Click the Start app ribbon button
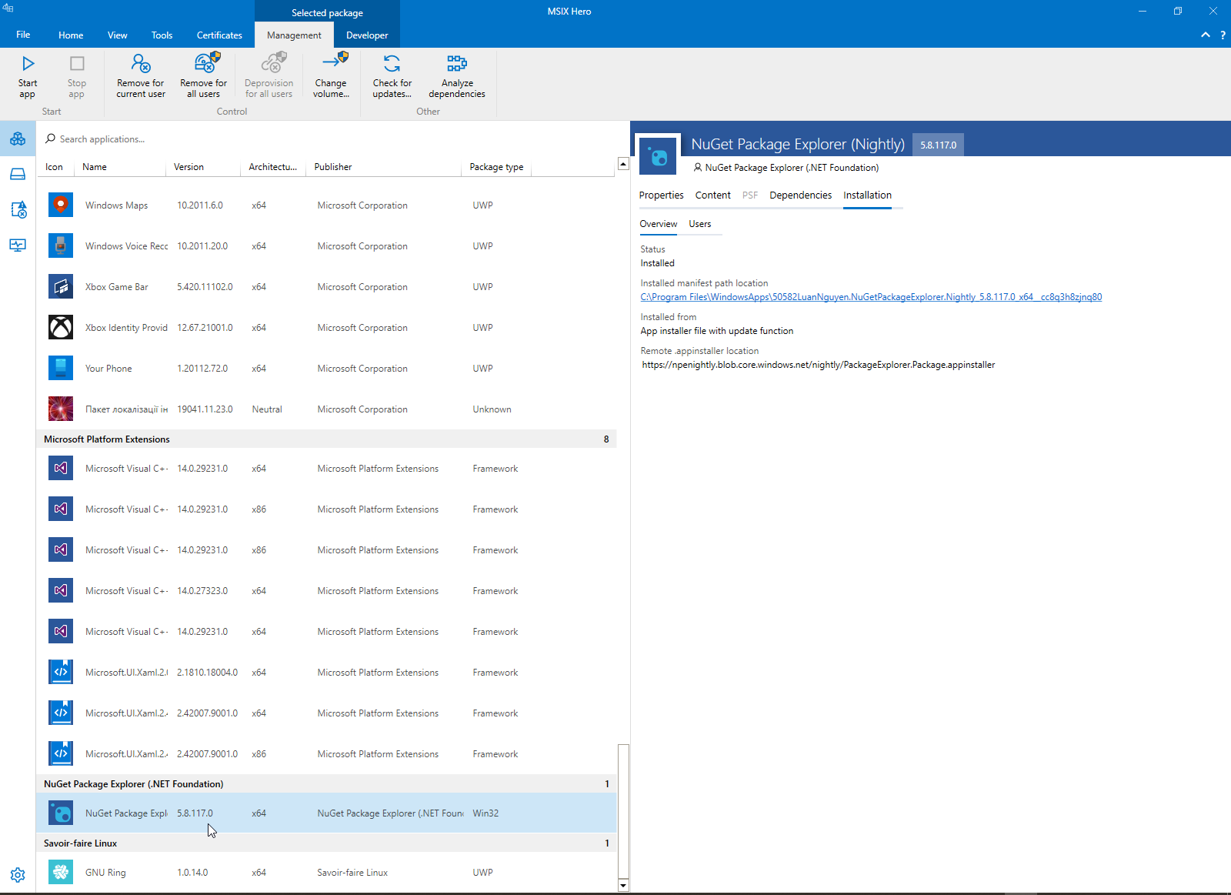 [x=28, y=76]
